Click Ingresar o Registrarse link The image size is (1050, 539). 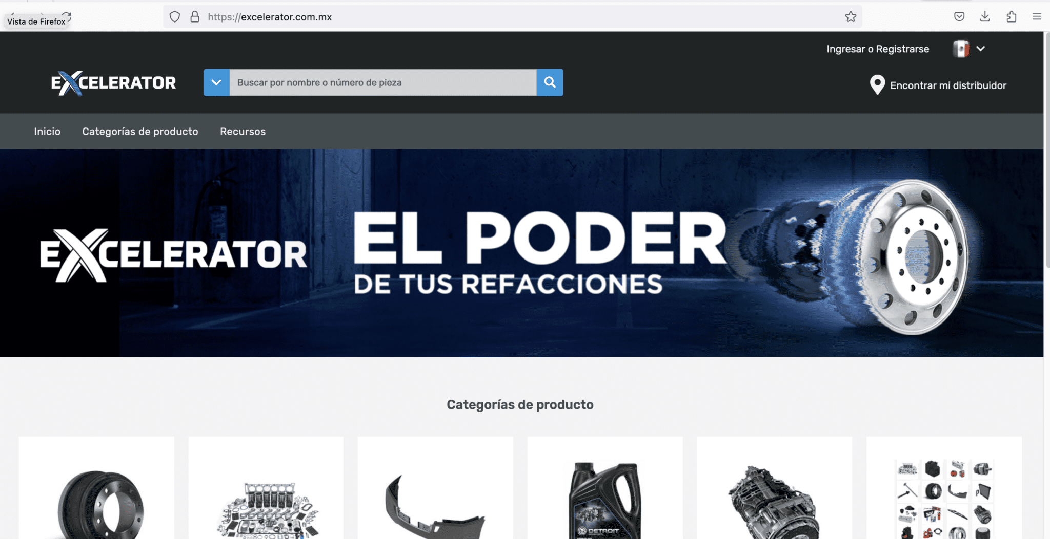pos(877,49)
